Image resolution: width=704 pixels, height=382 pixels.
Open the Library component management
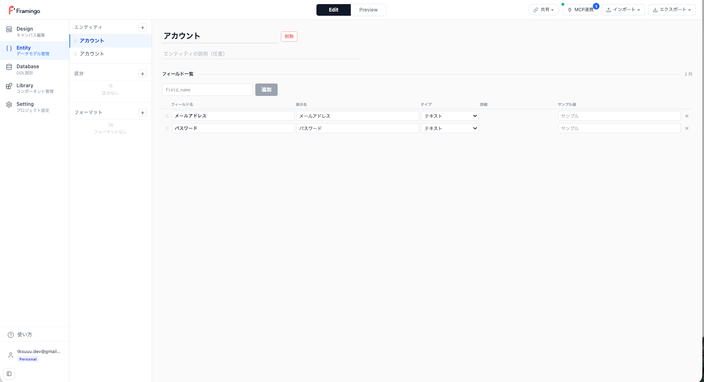(x=34, y=88)
